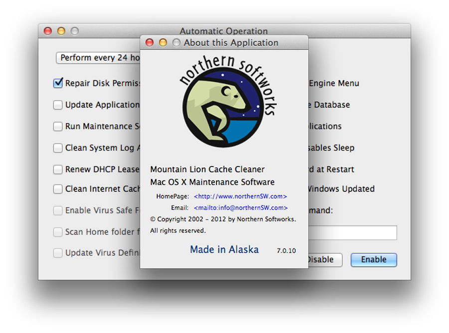Close the About this Application window

(149, 43)
